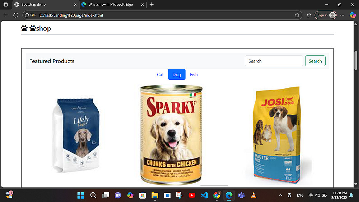The image size is (359, 202).
Task: Open Visual Studio Code from taskbar
Action: [x=204, y=196]
